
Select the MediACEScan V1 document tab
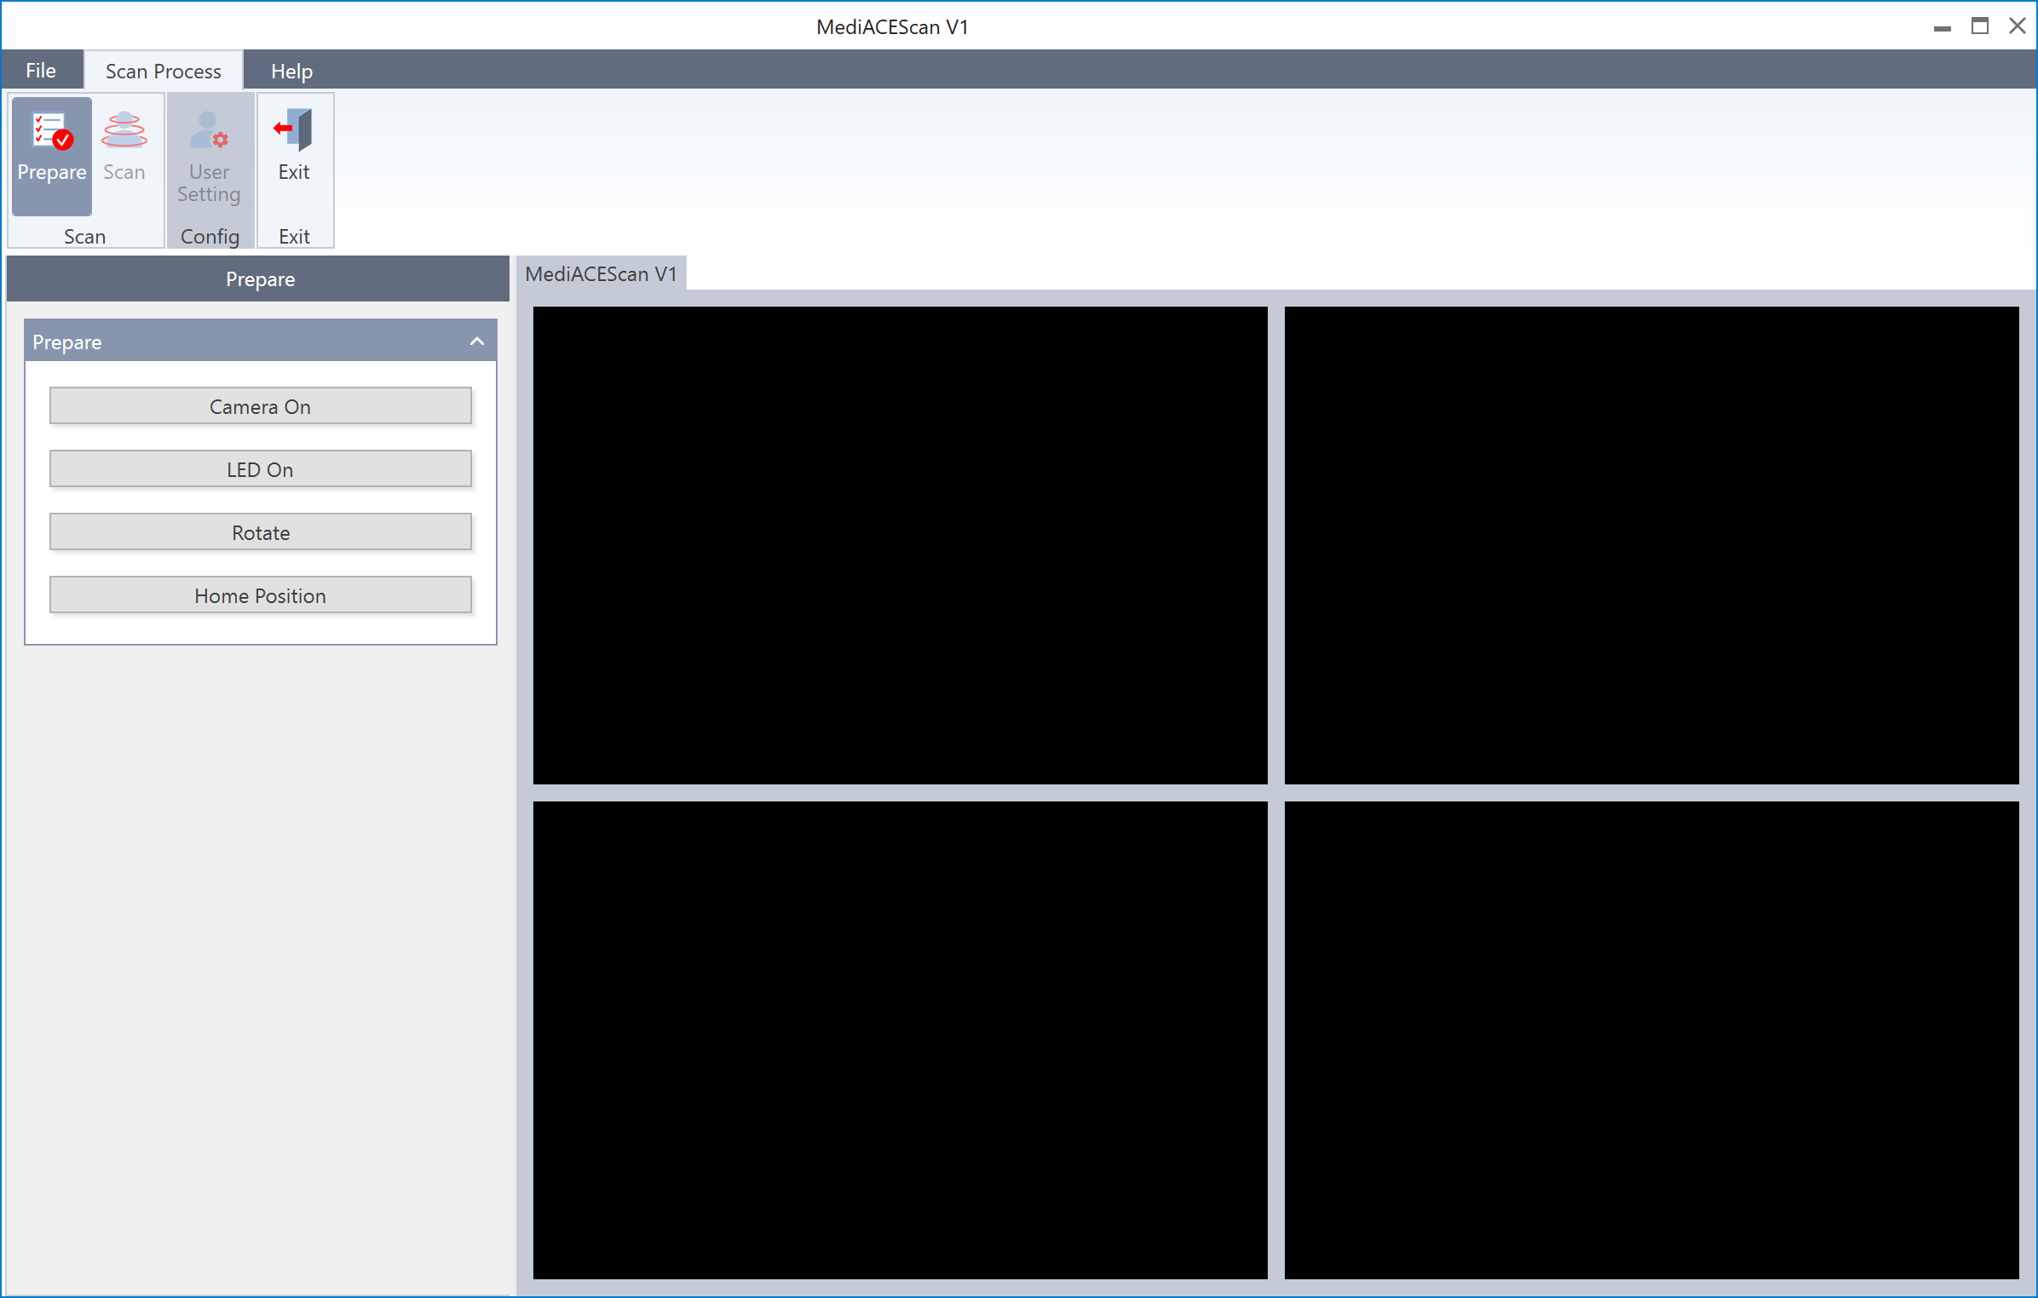601,273
